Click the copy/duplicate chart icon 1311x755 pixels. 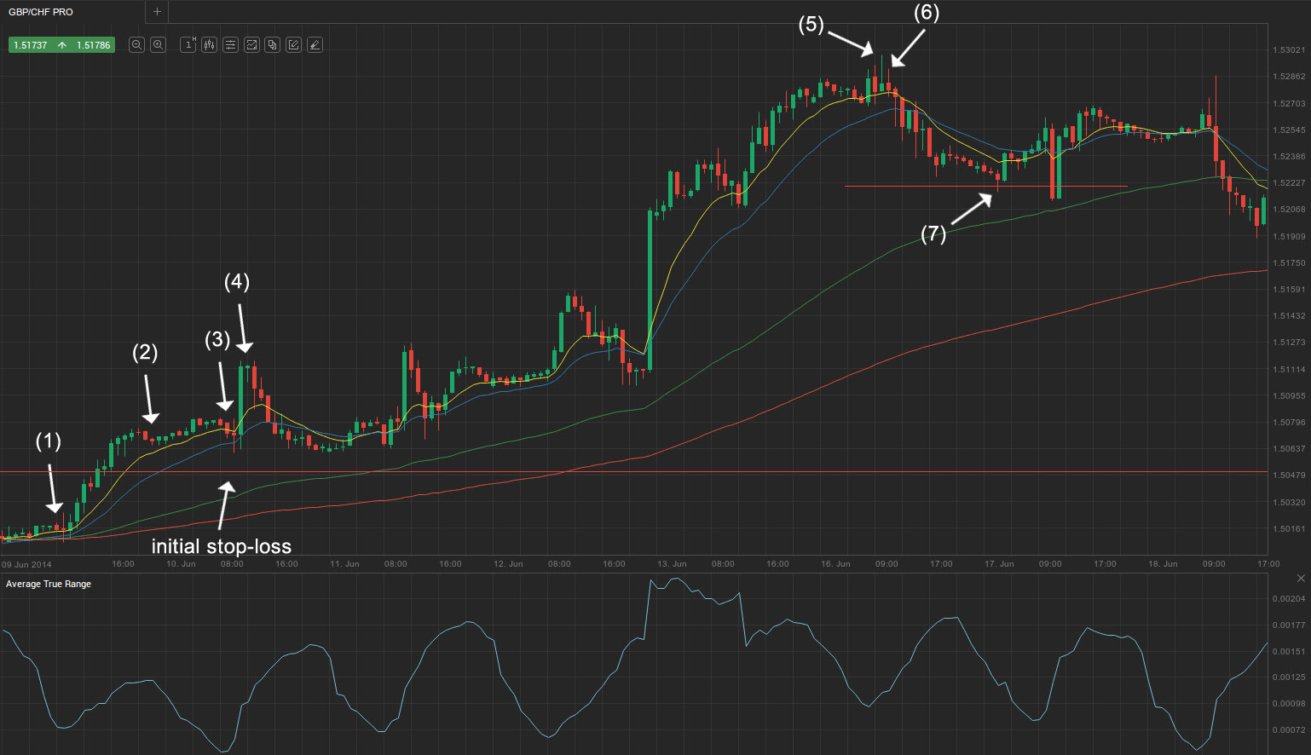click(273, 45)
